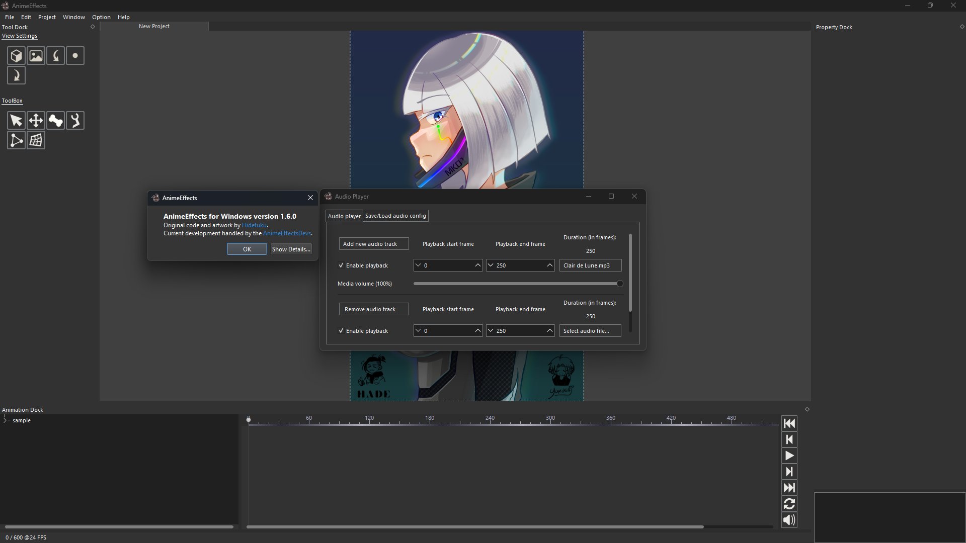Click OK in the AnimeEffects about dialog
The image size is (966, 543).
247,249
